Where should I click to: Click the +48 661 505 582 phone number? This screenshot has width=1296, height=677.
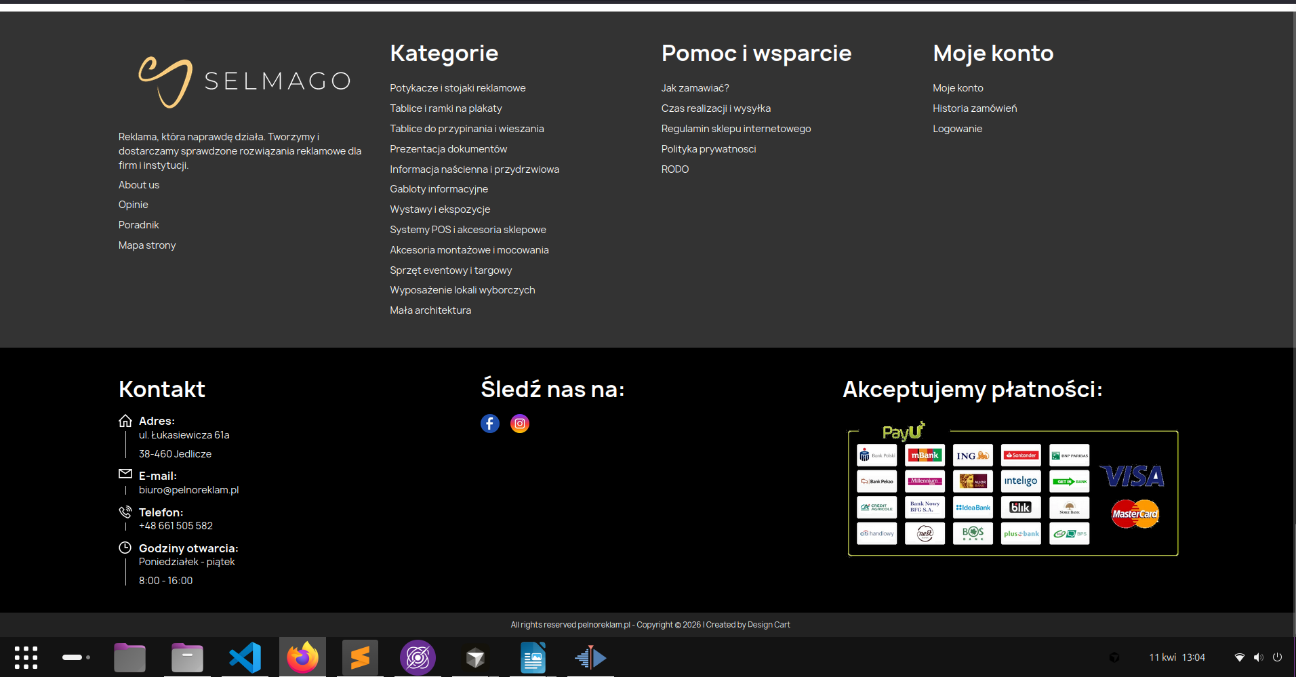(176, 526)
